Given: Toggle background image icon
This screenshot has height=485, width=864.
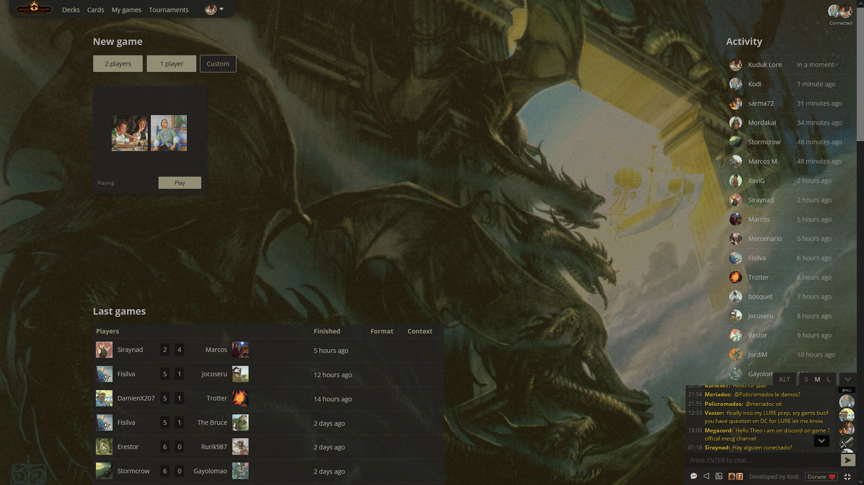Looking at the screenshot, I should click(719, 476).
